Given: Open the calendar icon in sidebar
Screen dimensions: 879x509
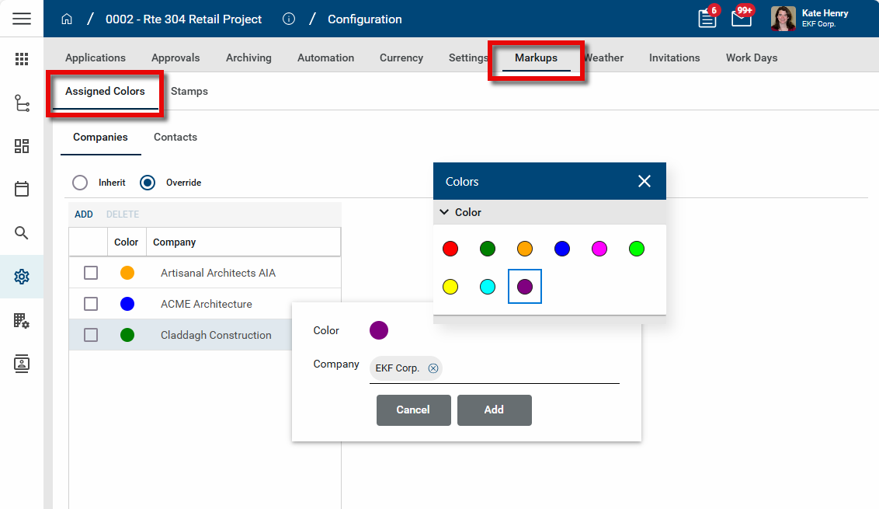Looking at the screenshot, I should [22, 189].
